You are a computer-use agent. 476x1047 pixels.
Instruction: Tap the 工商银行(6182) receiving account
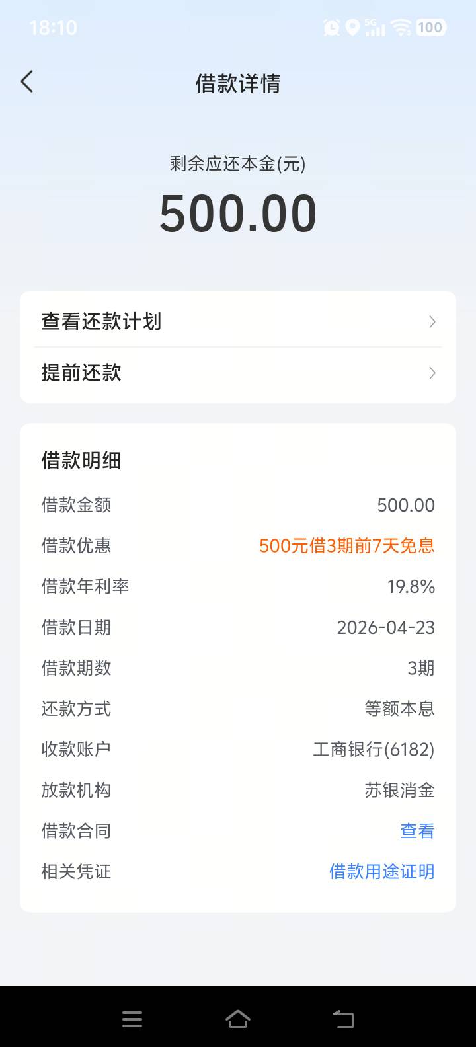374,750
